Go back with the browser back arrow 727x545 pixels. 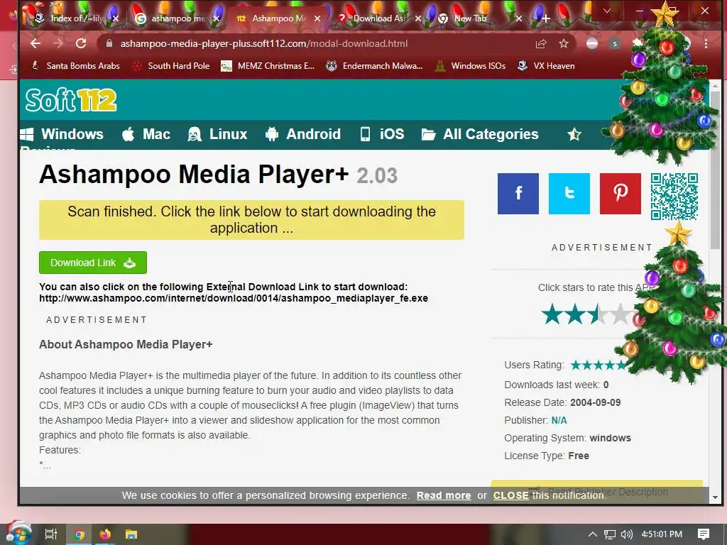35,43
